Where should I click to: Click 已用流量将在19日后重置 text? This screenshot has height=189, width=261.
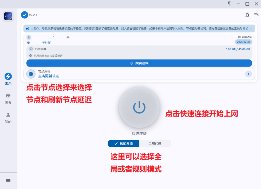click(48, 56)
